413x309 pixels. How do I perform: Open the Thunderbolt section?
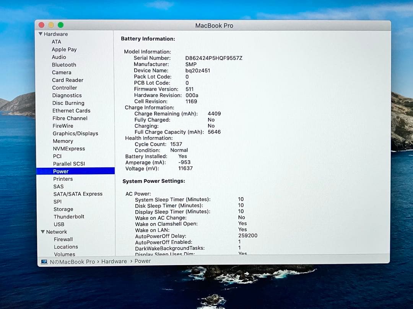(x=69, y=217)
